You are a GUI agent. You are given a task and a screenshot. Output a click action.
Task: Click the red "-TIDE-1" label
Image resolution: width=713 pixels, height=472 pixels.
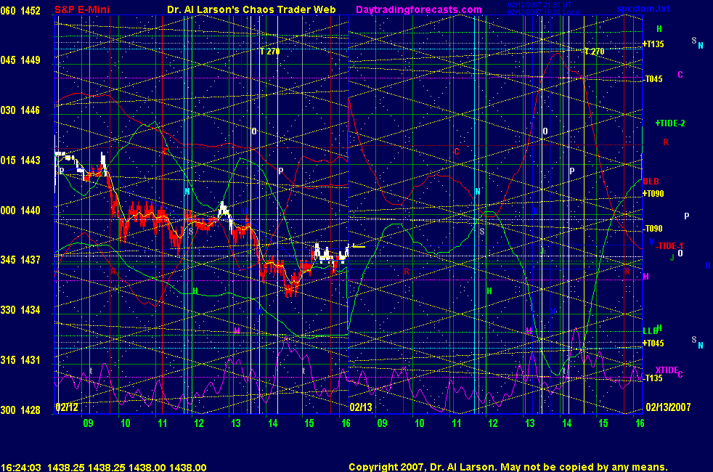[669, 246]
